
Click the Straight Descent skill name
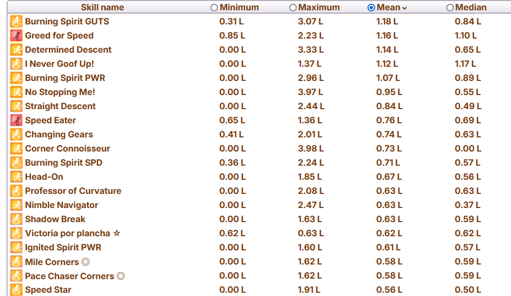tap(60, 106)
